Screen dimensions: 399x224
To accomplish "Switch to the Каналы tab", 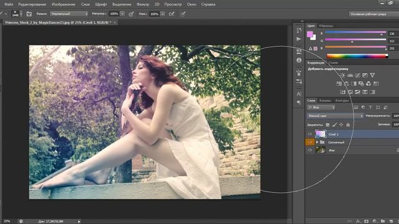I will coord(325,101).
